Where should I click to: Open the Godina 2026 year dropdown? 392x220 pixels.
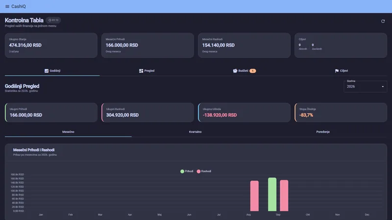(365, 87)
